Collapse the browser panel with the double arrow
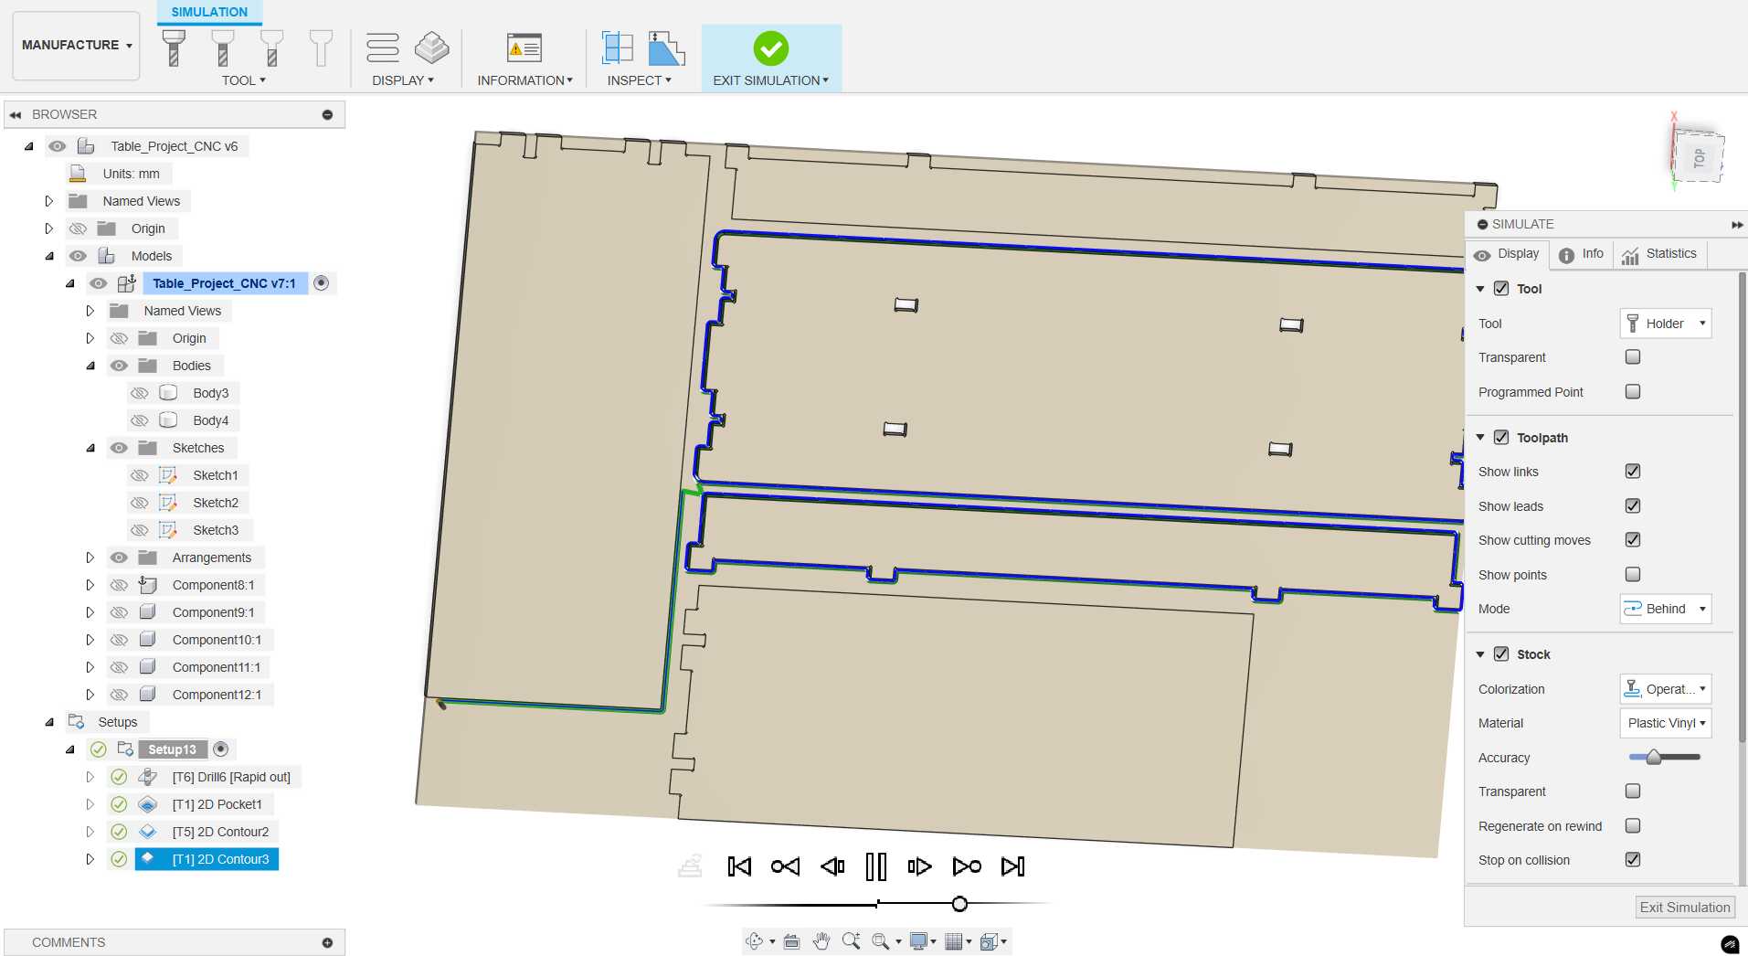1748x956 pixels. [16, 114]
